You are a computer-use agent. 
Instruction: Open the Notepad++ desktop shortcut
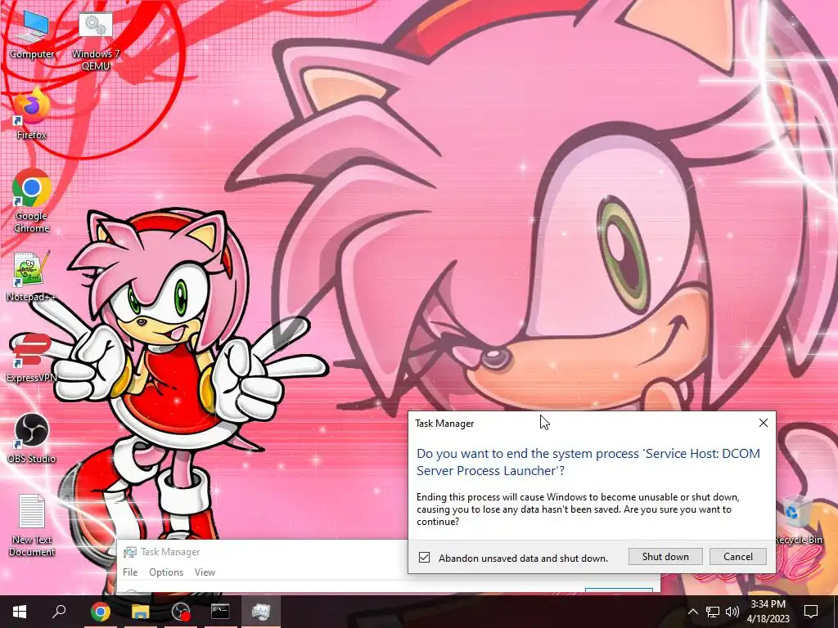pyautogui.click(x=32, y=276)
